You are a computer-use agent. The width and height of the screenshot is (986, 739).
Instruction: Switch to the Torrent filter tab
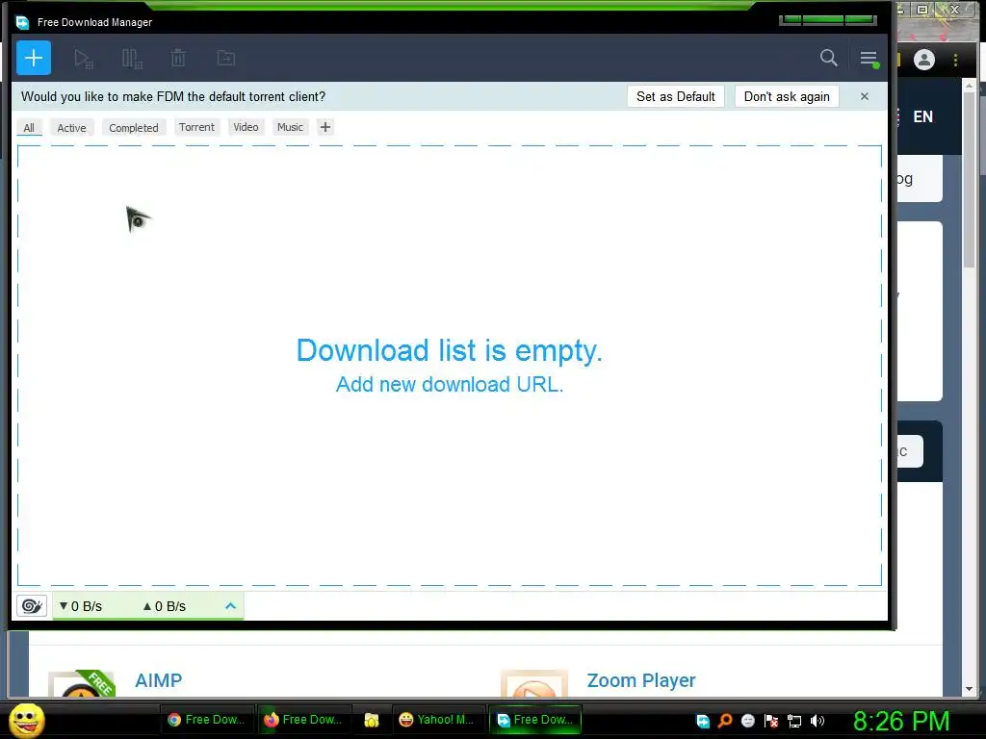pyautogui.click(x=196, y=127)
